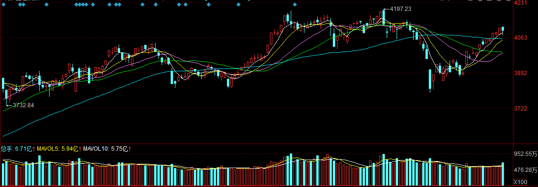The height and width of the screenshot is (187, 538).
Task: Click the 总手 6.71亿 volume readout
Action: tap(16, 149)
